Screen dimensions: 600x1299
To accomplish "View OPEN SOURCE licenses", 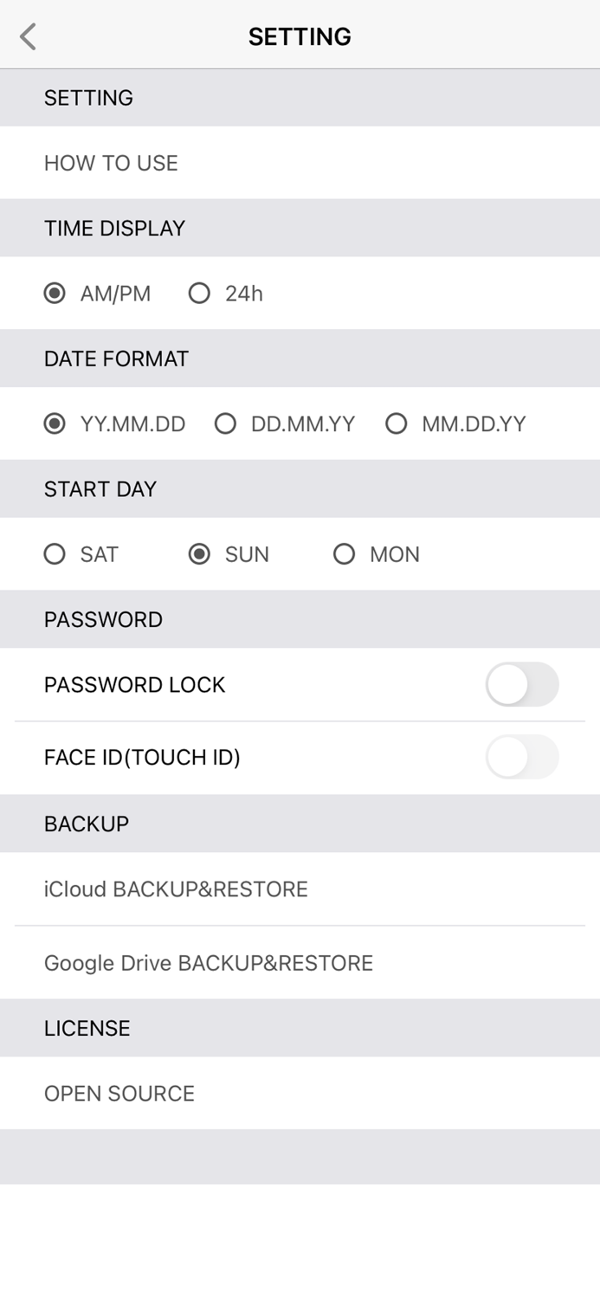I will 119,1094.
